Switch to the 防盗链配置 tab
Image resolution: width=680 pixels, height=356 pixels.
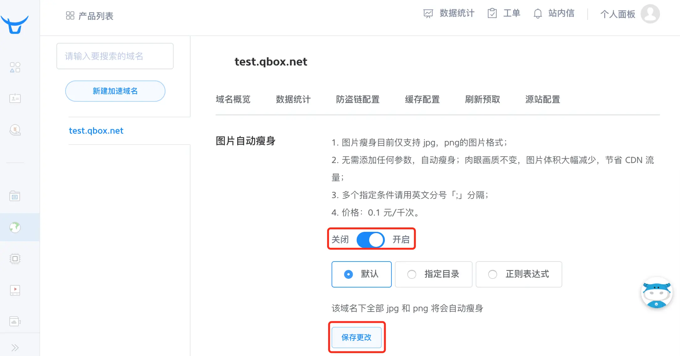pyautogui.click(x=358, y=99)
